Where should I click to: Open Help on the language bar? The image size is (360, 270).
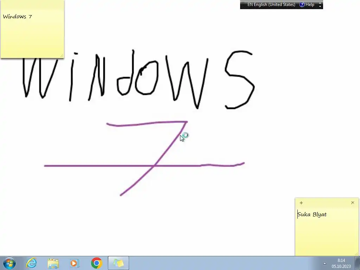307,5
